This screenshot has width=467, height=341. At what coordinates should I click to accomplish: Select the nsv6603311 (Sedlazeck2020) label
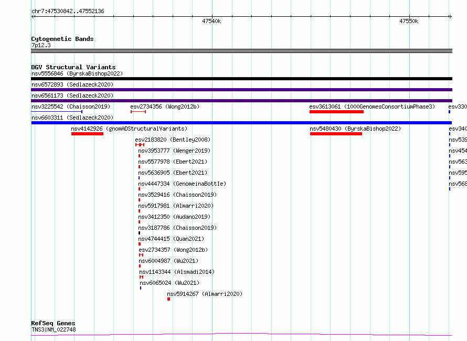click(x=72, y=118)
